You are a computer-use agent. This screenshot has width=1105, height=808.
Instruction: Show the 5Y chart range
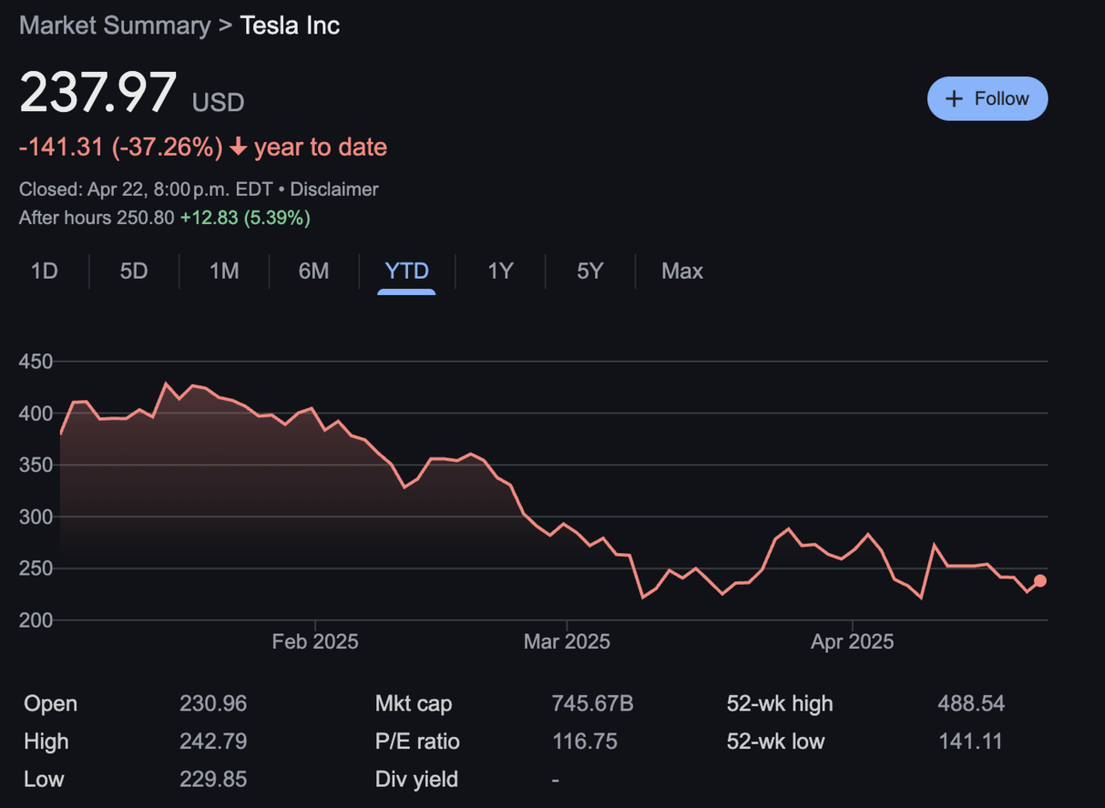[x=590, y=271]
